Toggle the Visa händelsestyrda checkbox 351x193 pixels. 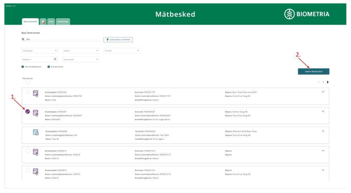[23, 66]
